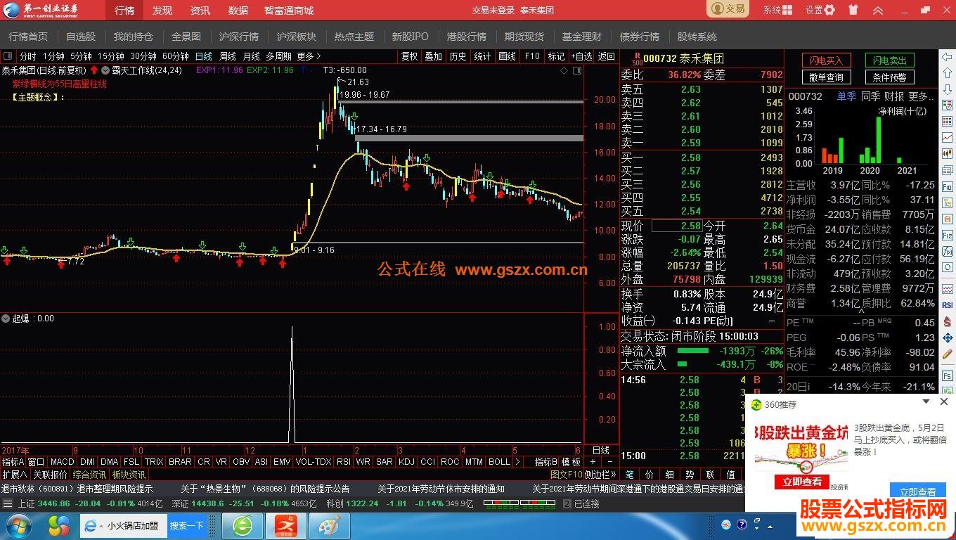
Task: Click the blue move cross sidebar icon
Action: pos(947,337)
